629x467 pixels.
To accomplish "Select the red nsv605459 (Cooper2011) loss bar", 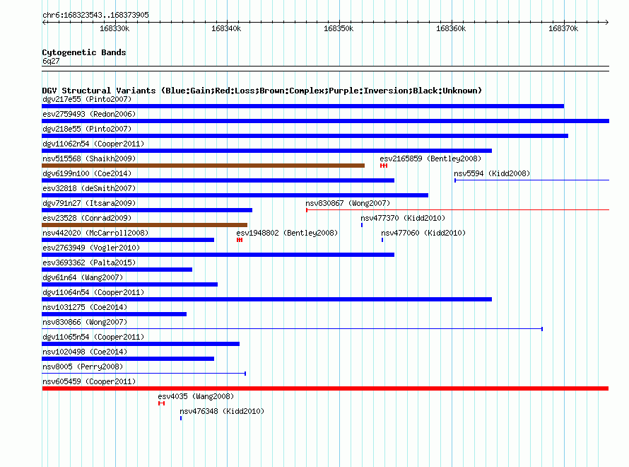I will [325, 388].
